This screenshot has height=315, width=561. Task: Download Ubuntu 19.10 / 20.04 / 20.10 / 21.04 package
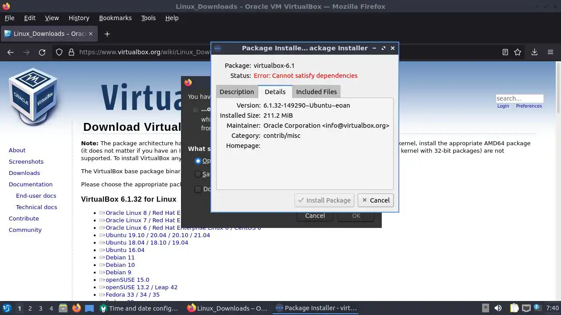coord(158,235)
